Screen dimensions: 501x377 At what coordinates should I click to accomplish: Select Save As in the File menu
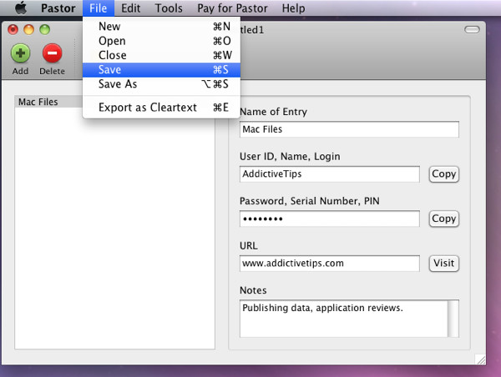point(161,84)
